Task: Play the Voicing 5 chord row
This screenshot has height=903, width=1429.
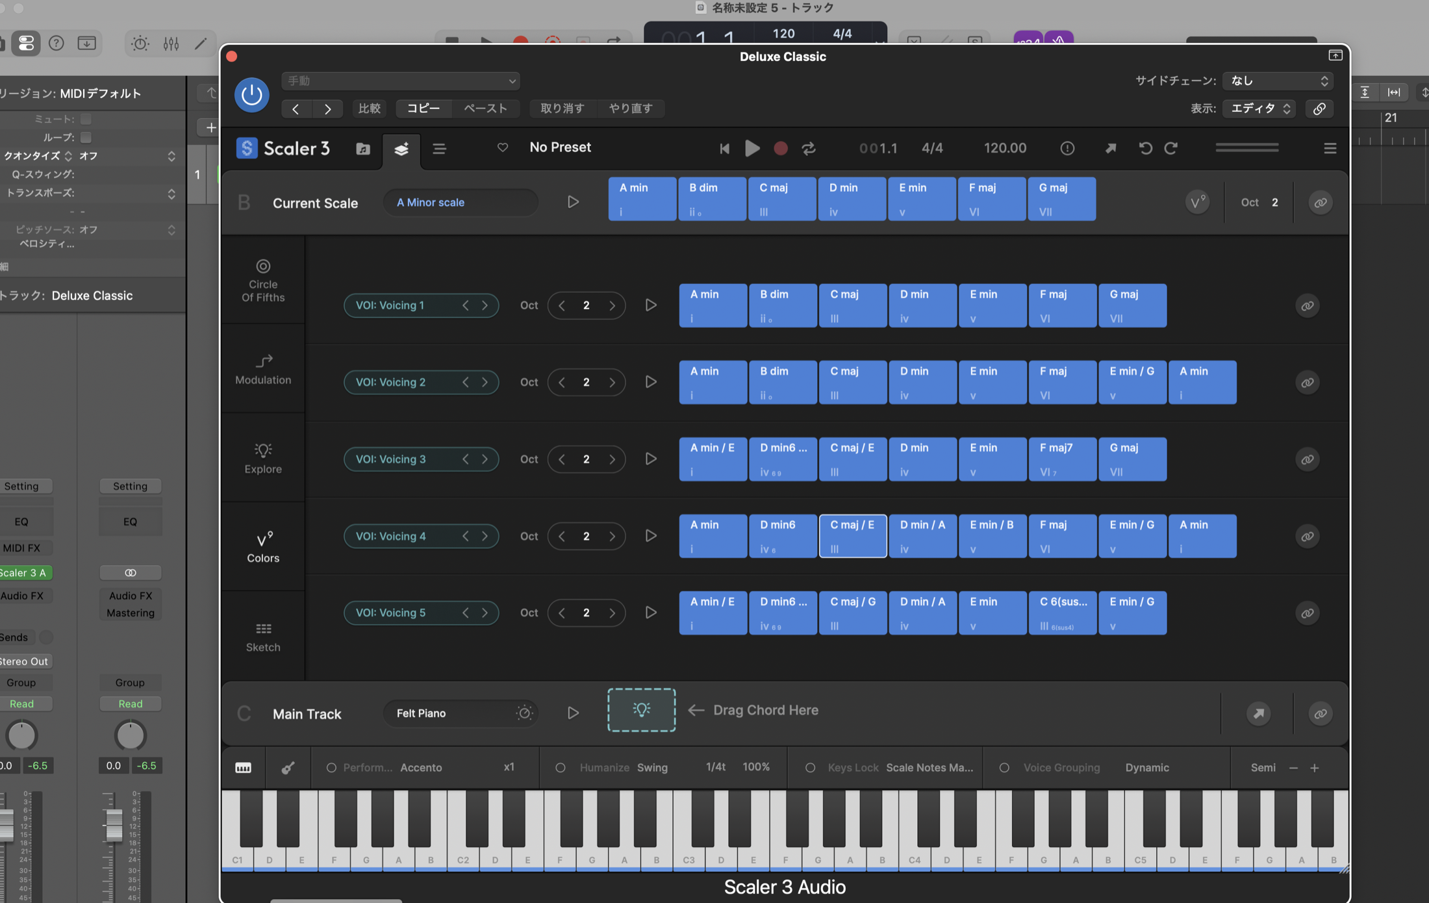Action: (x=651, y=613)
